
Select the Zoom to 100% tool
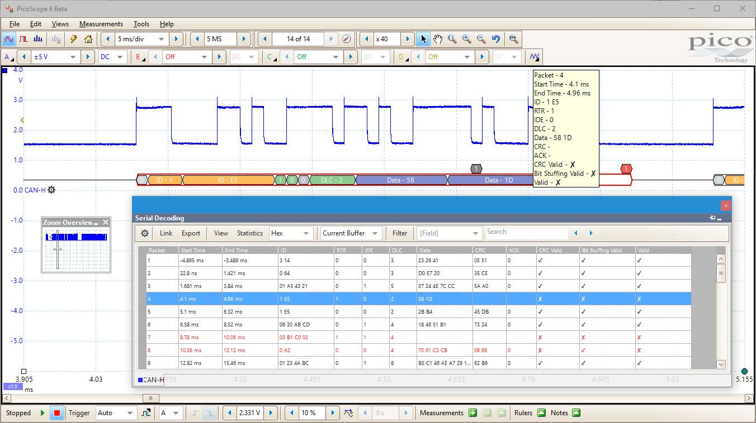tap(513, 39)
